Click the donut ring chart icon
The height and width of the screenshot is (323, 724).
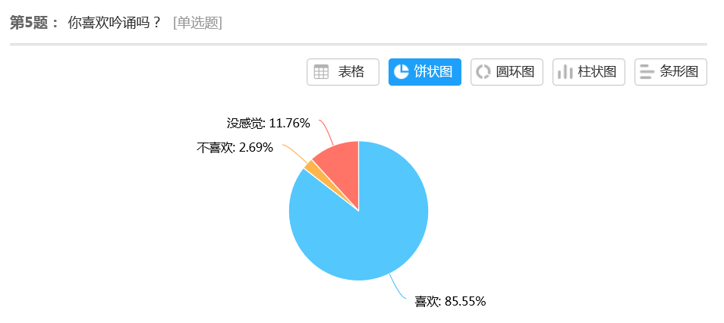483,72
